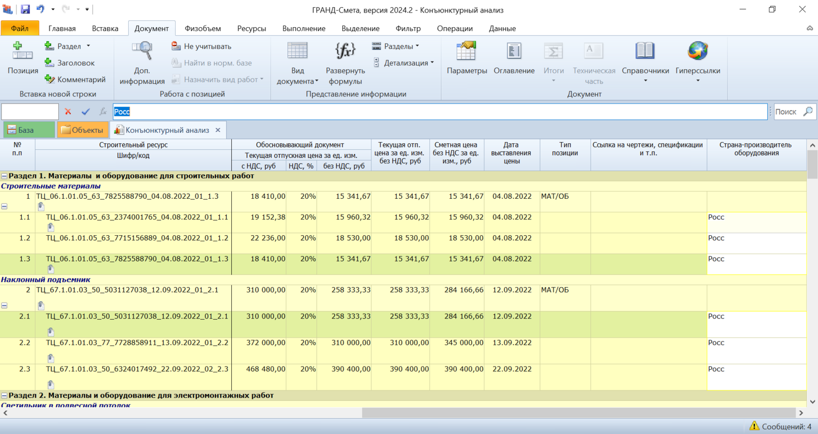The image size is (818, 434).
Task: Click the Позиция insert icon
Action: tap(22, 52)
